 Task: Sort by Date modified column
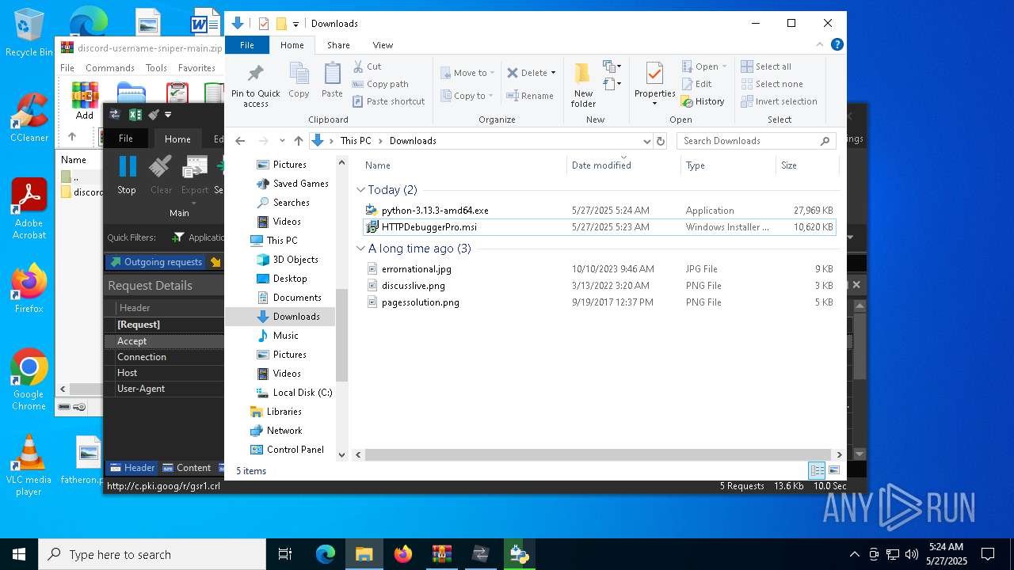623,165
